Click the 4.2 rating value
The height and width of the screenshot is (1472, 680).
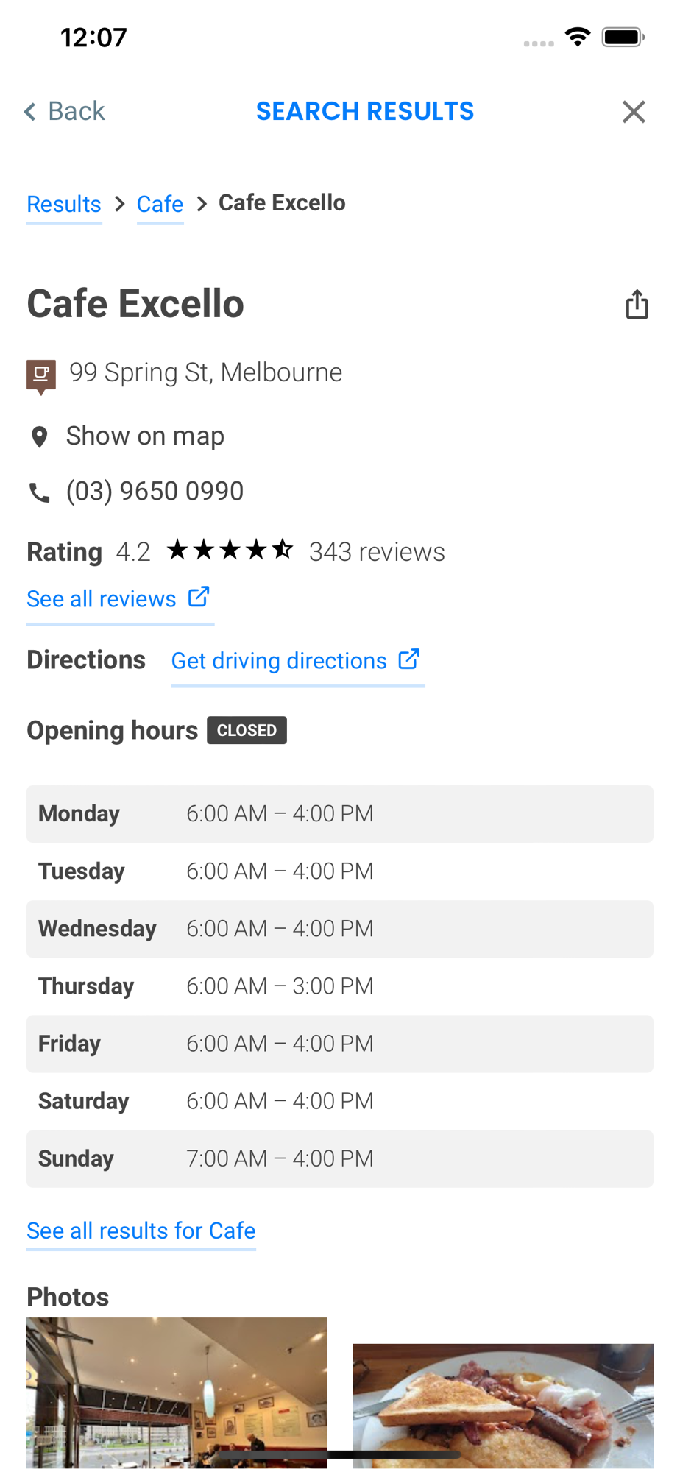click(x=133, y=552)
